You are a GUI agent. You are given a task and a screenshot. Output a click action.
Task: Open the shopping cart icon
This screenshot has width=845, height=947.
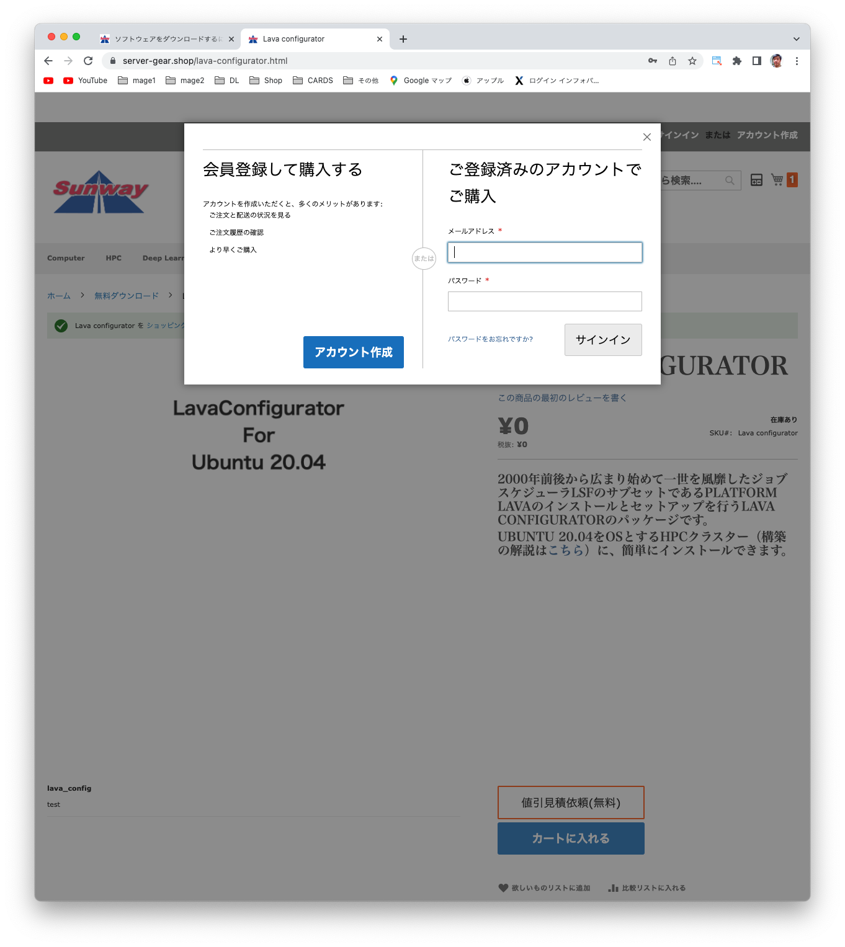(777, 180)
